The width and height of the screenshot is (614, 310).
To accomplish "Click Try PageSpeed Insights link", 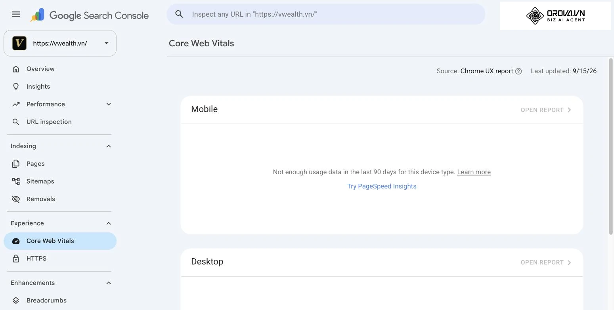I will tap(382, 186).
